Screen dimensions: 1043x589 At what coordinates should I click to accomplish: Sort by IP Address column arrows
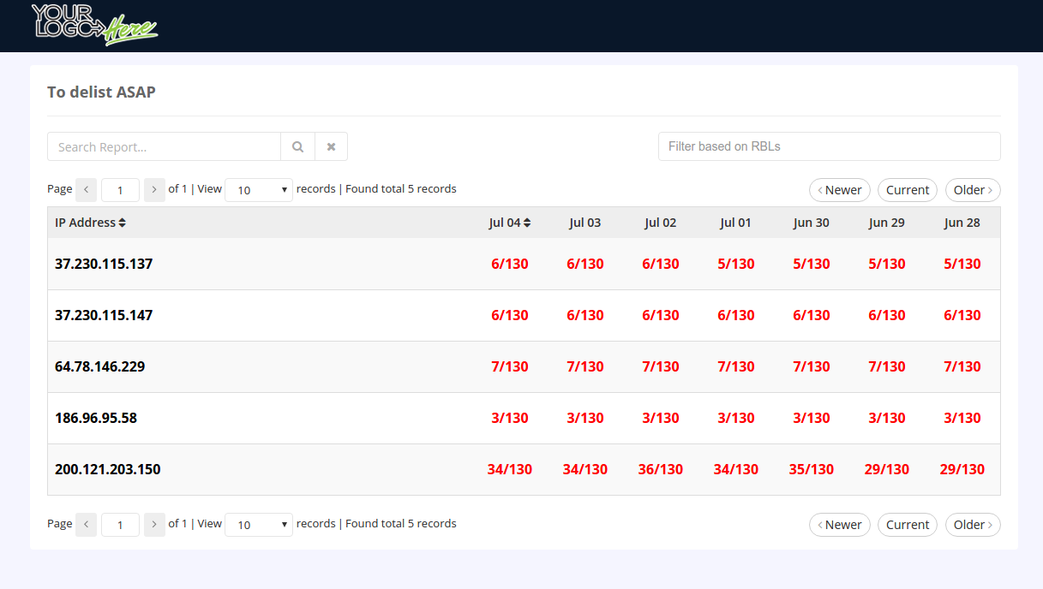point(123,223)
